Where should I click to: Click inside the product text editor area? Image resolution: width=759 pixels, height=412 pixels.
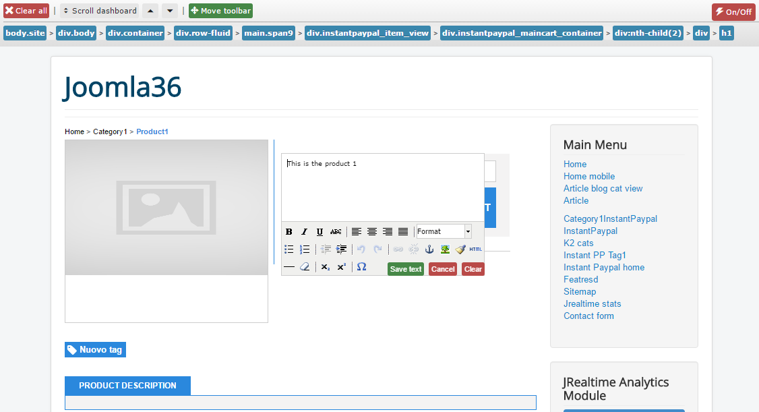[382, 188]
